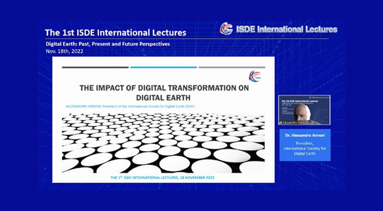383x211 pixels.
Task: Click the white circles image on the slide
Action: pos(163,143)
